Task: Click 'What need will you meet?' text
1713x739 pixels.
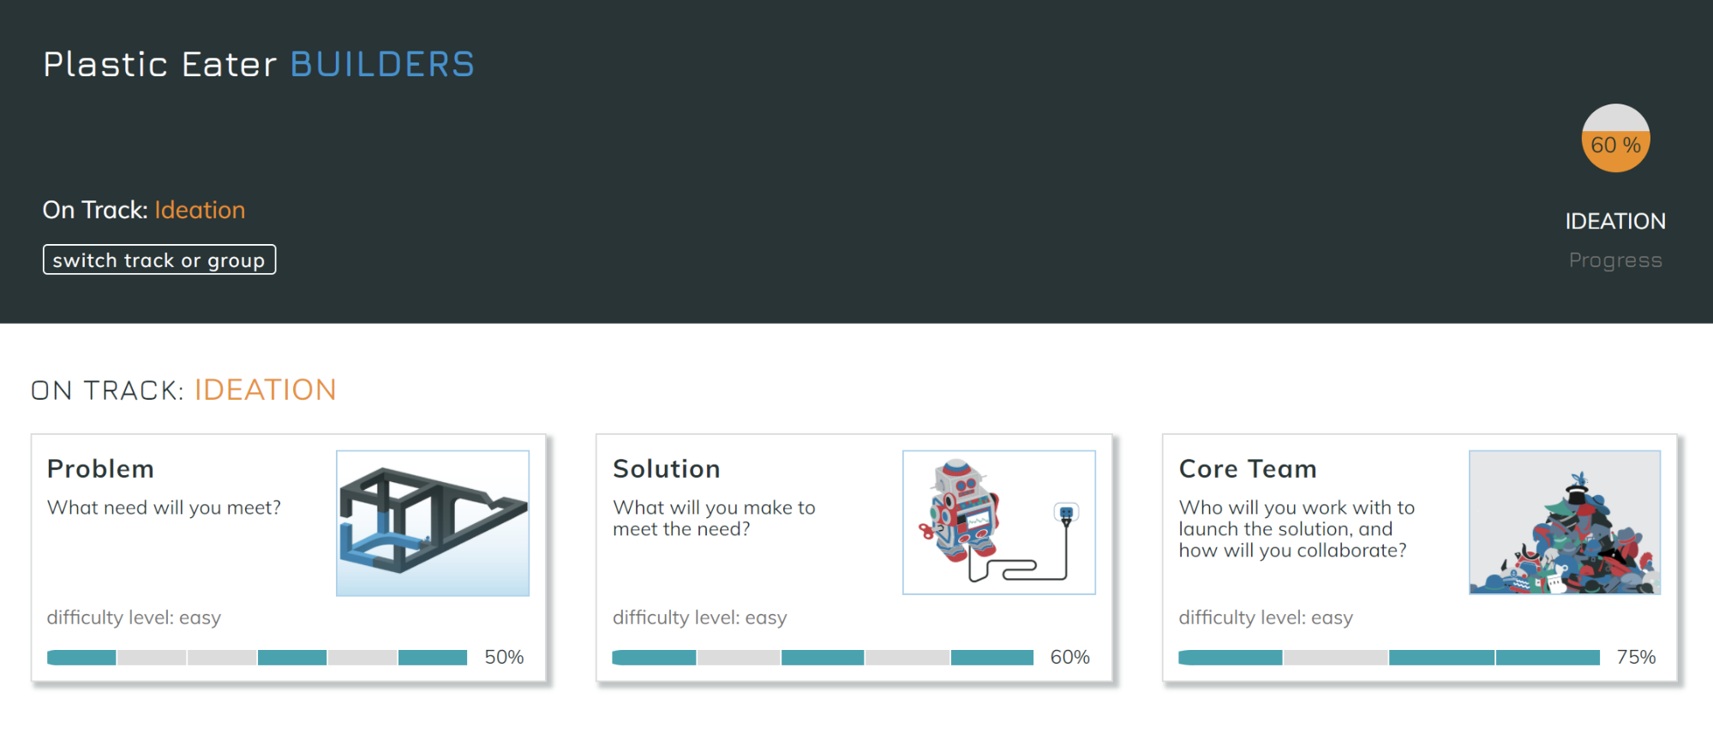Action: [164, 508]
